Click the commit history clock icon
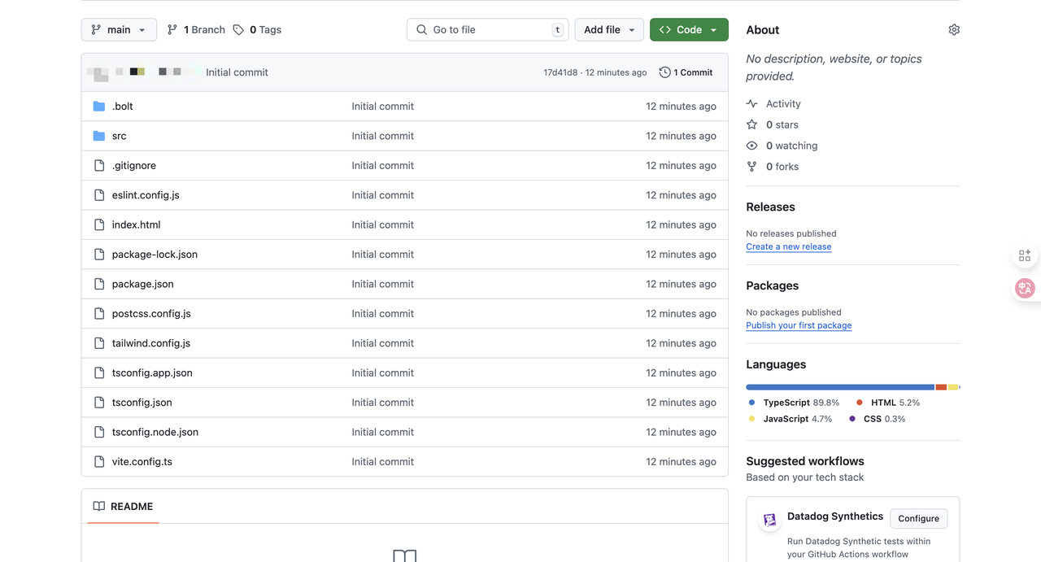This screenshot has width=1041, height=562. 664,72
